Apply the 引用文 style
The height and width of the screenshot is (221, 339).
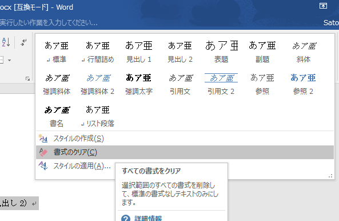click(x=180, y=84)
